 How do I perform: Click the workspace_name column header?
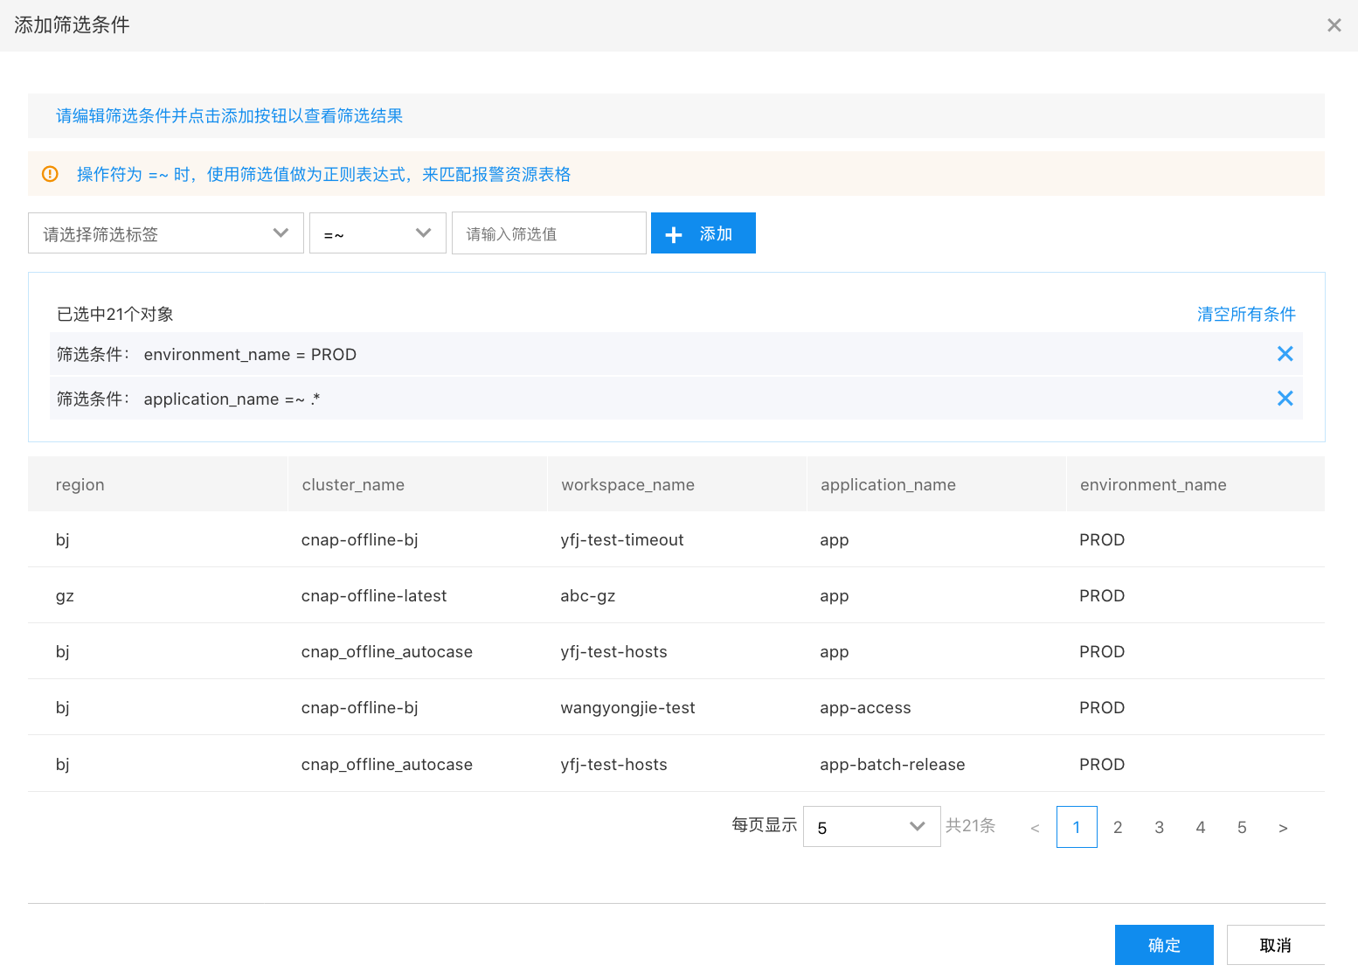676,484
